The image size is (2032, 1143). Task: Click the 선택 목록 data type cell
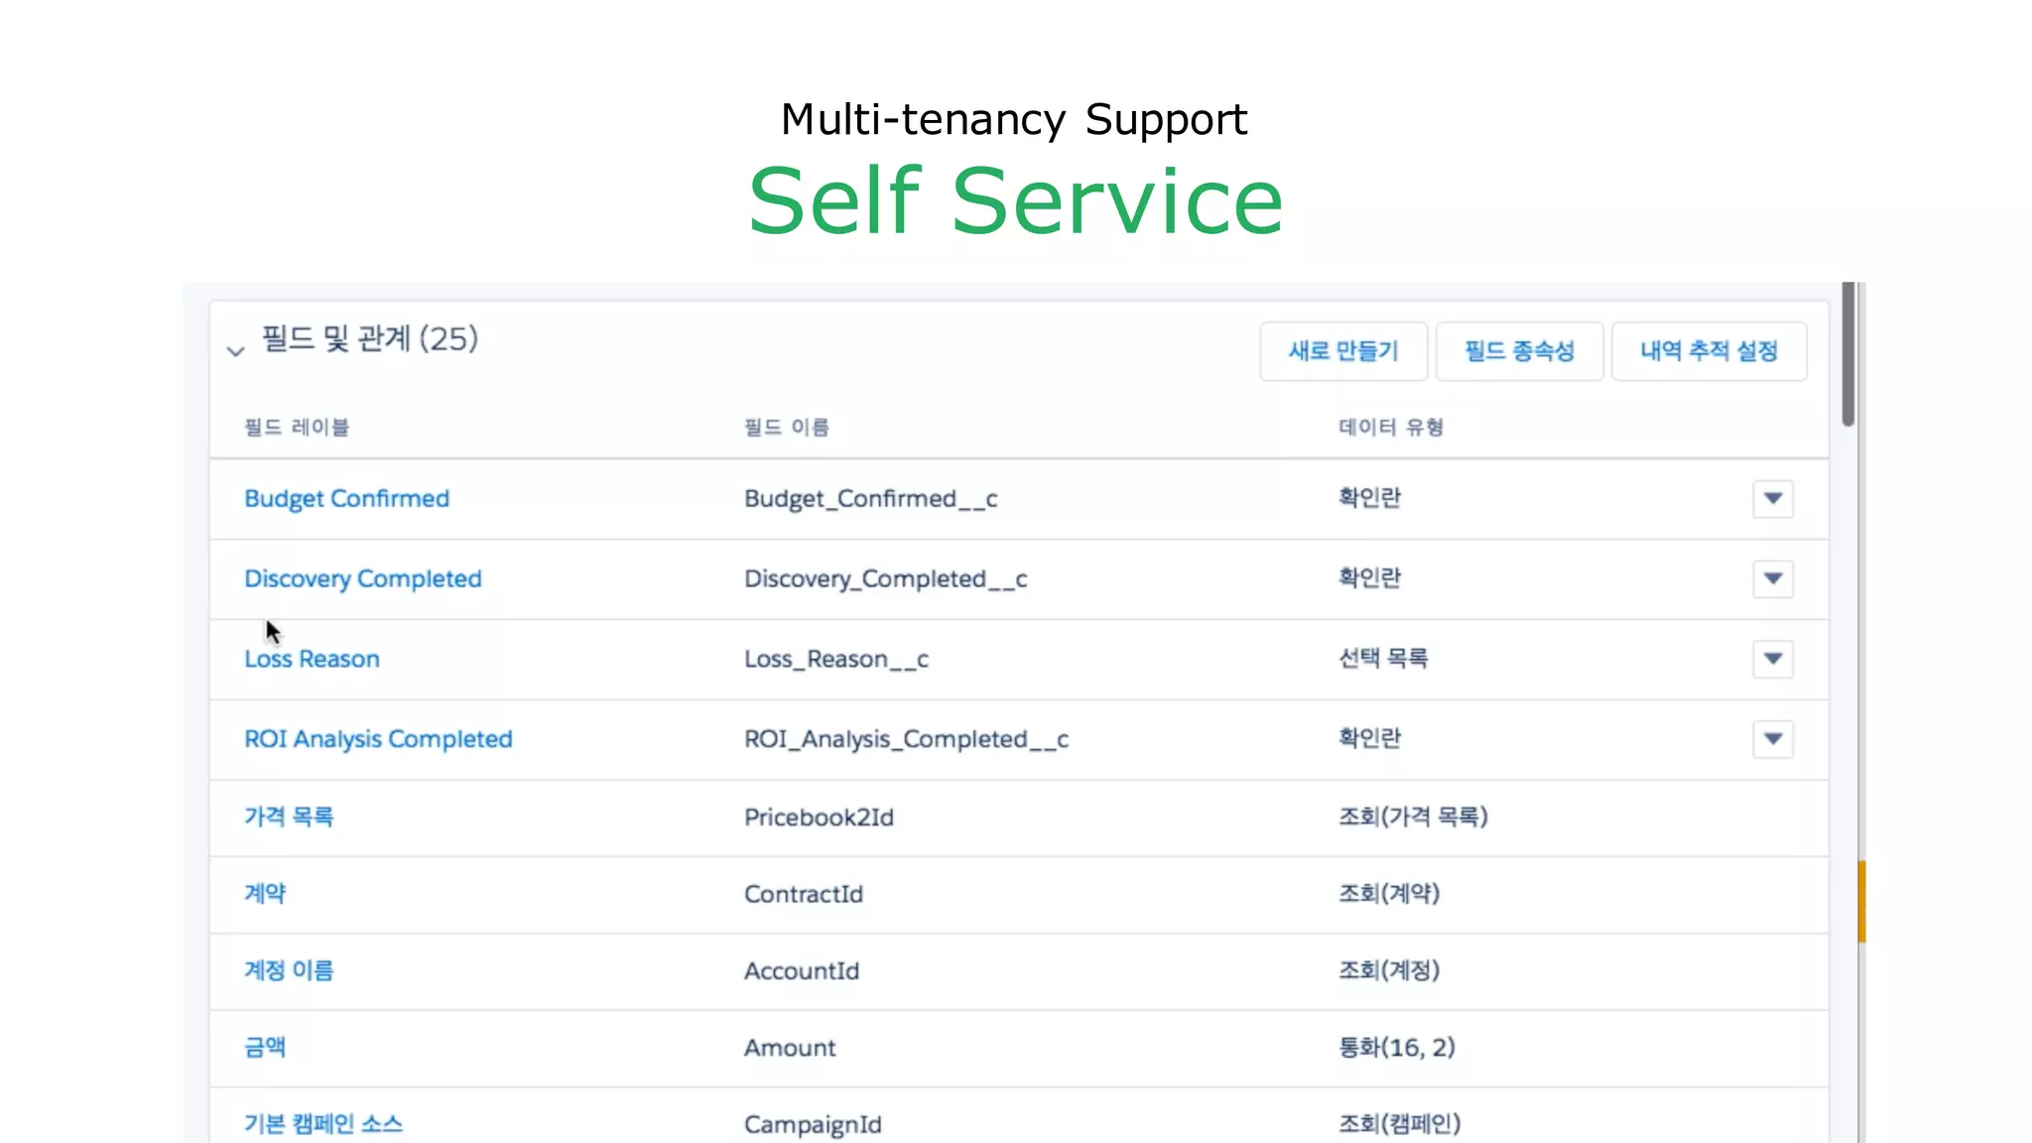point(1383,658)
